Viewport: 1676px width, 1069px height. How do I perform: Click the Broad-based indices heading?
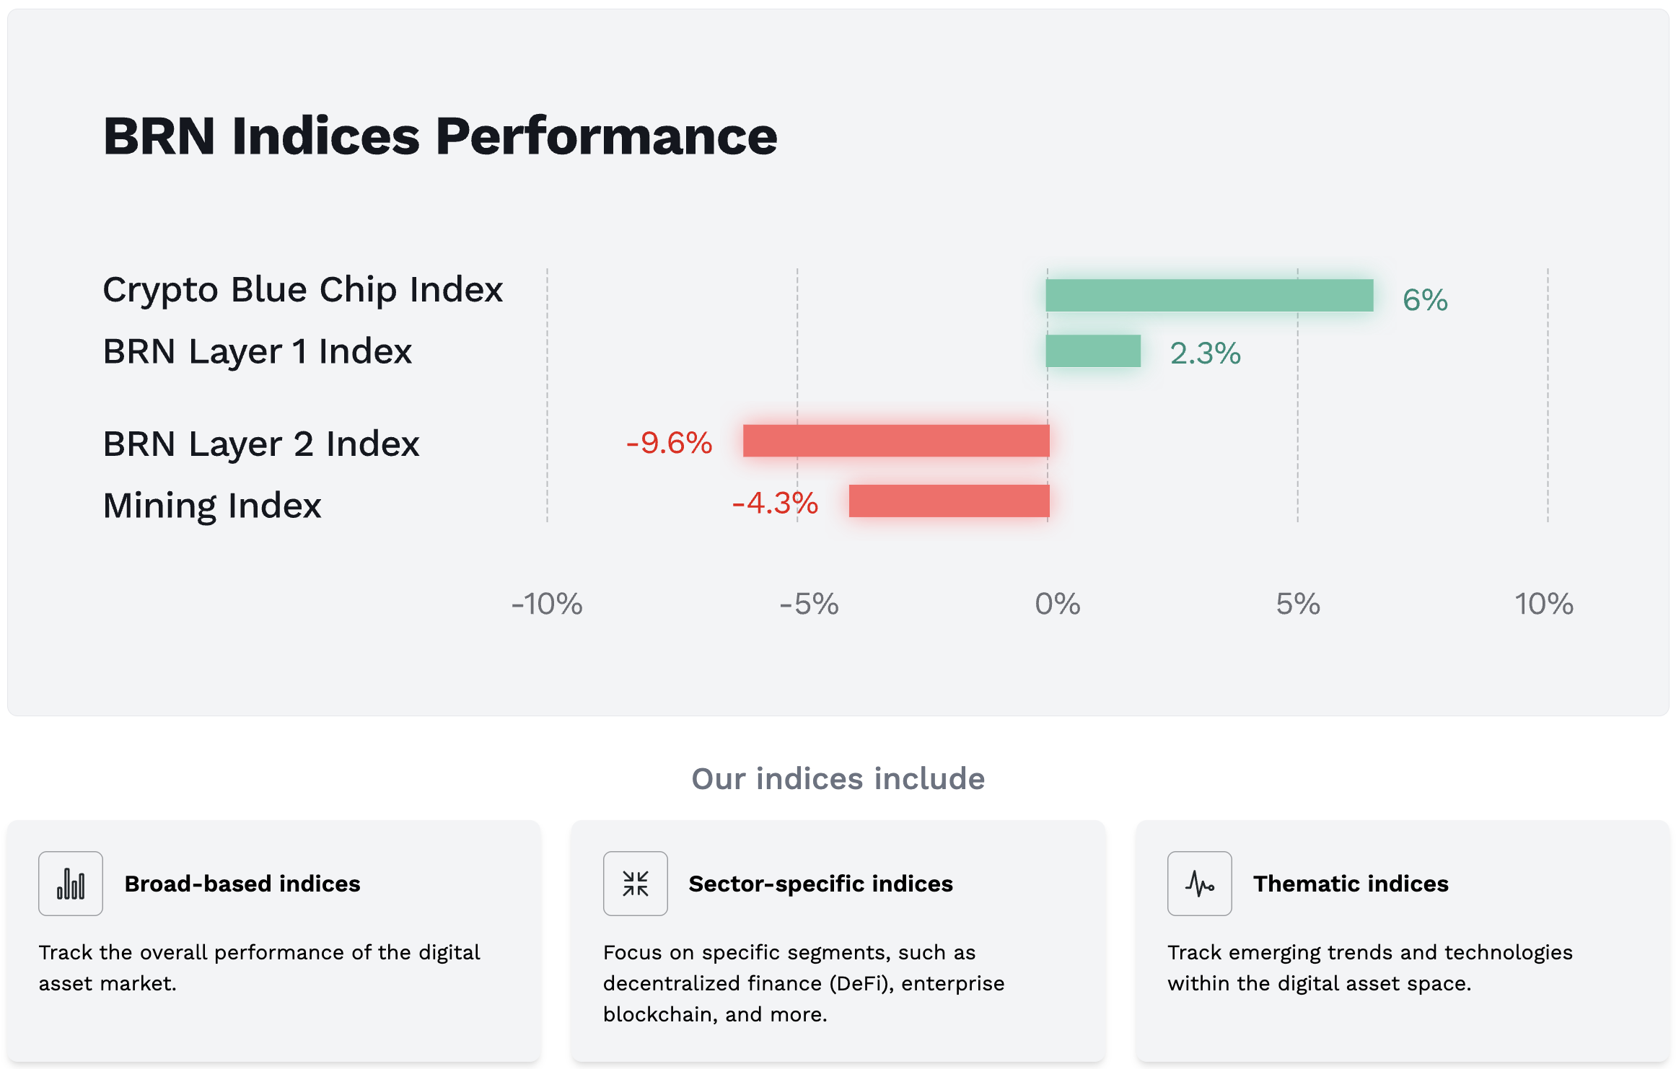click(x=242, y=884)
